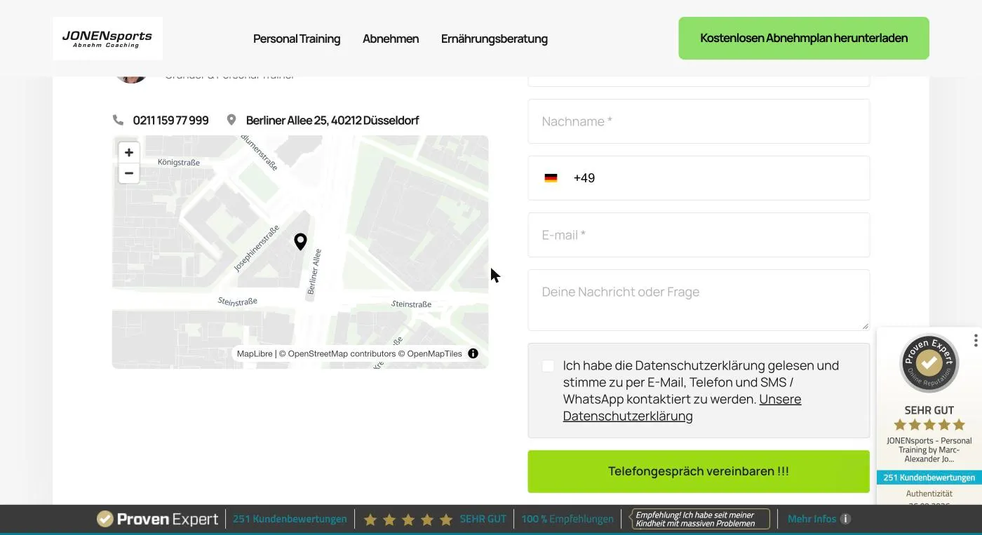Open the Personal Training menu item
Screen dimensions: 982x535
click(x=297, y=39)
